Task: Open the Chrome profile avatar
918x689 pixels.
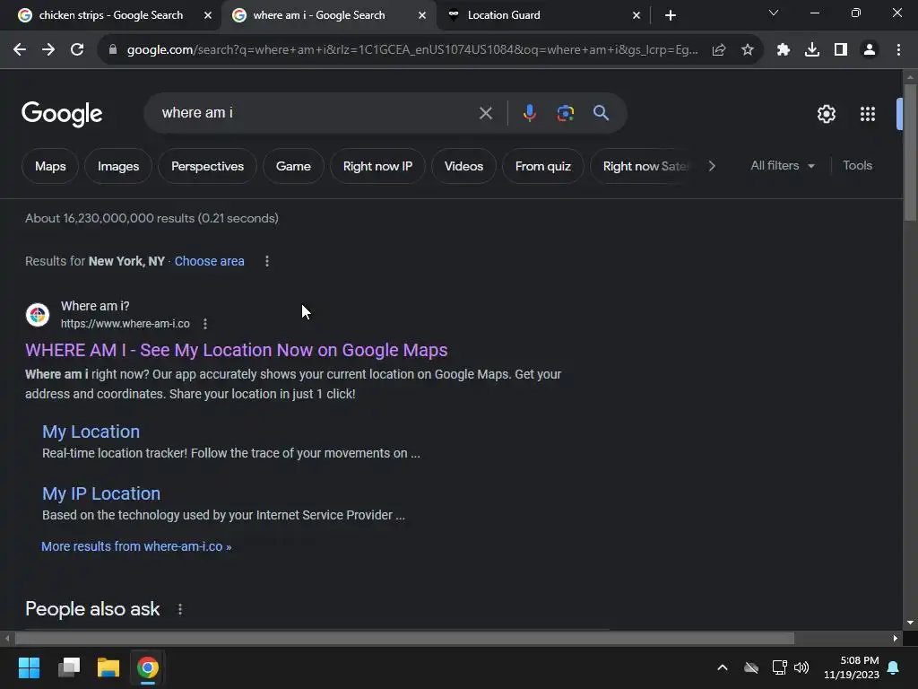Action: point(870,50)
